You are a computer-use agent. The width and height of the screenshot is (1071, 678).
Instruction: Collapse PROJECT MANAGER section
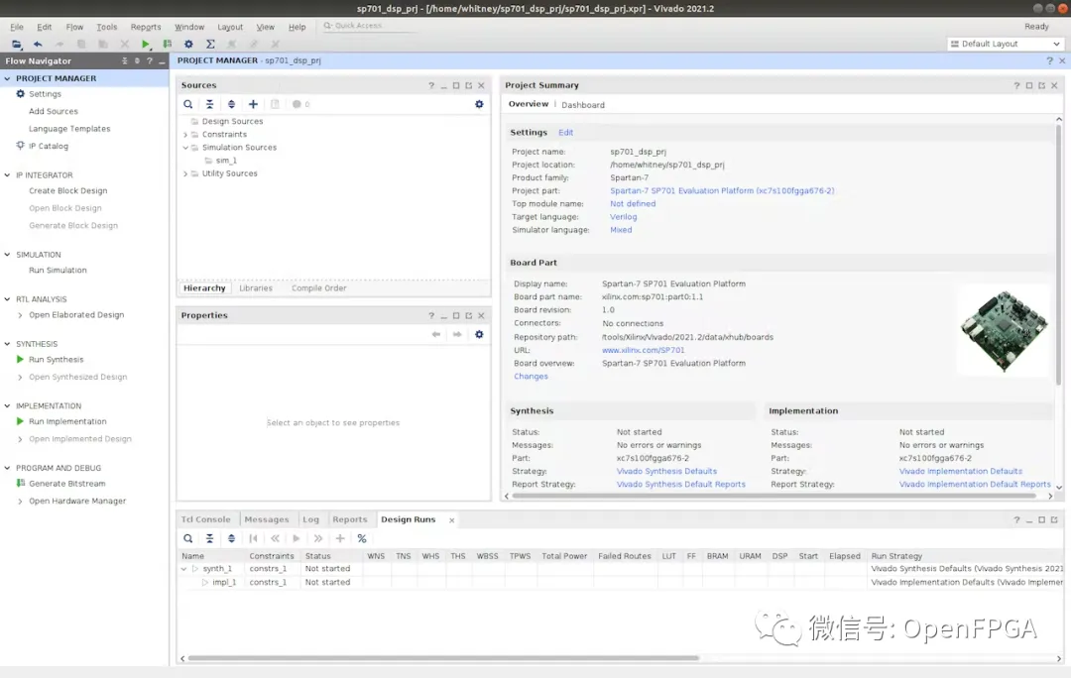point(8,78)
